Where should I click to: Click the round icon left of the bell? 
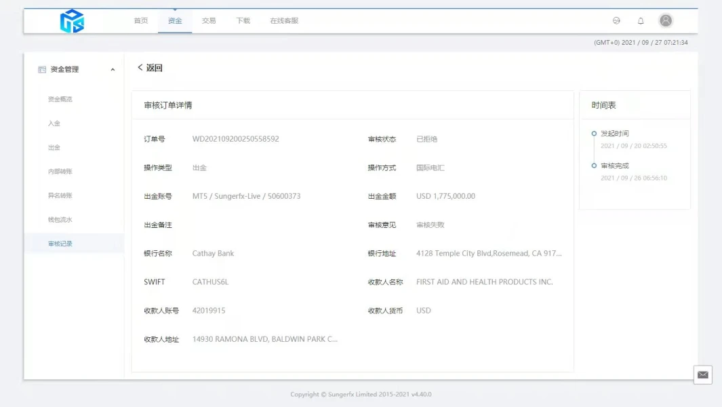(x=616, y=21)
